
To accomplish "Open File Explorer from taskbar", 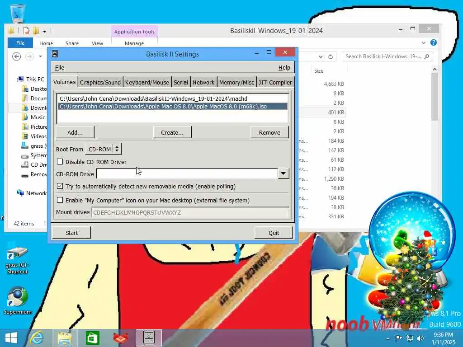I will click(65, 338).
